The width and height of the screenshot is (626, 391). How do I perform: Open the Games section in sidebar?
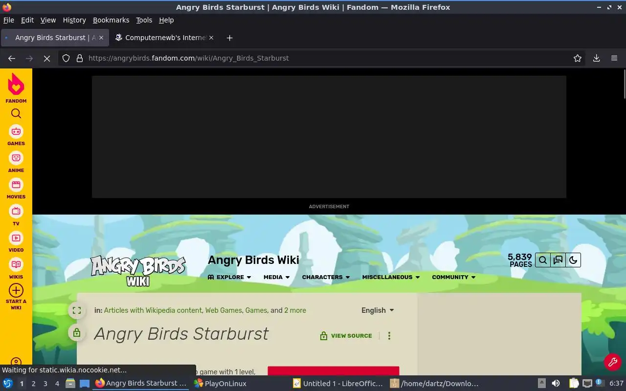coord(16,135)
